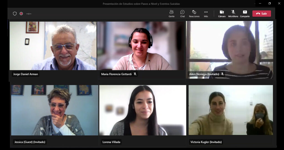Open the Gente participants panel

(x=171, y=14)
